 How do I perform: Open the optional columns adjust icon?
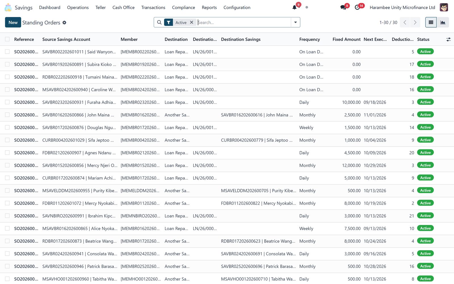[x=448, y=39]
